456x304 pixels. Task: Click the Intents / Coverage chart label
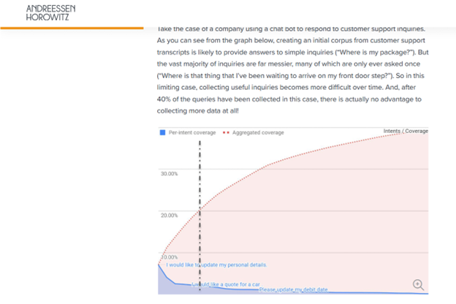tap(406, 131)
